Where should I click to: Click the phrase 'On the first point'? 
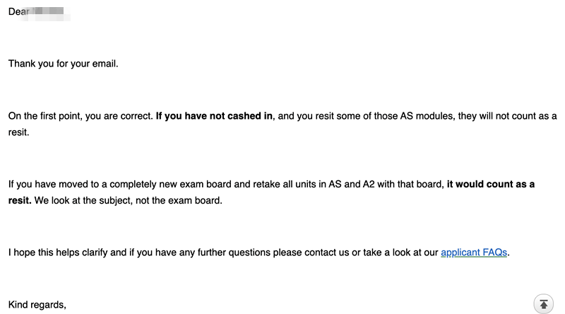coord(45,116)
